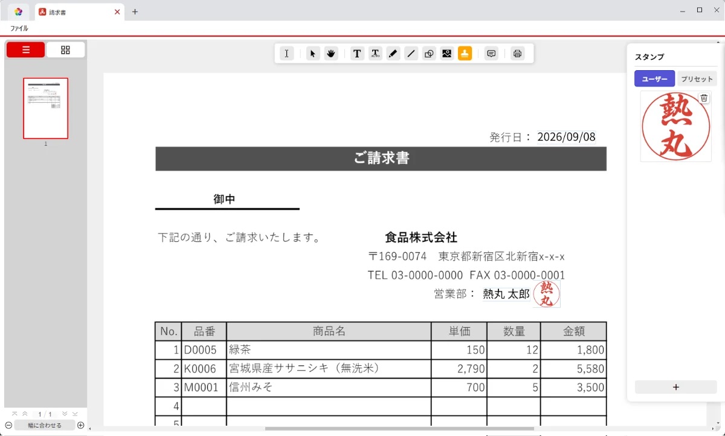Activate the hand pan tool
The image size is (725, 436).
[x=330, y=54]
